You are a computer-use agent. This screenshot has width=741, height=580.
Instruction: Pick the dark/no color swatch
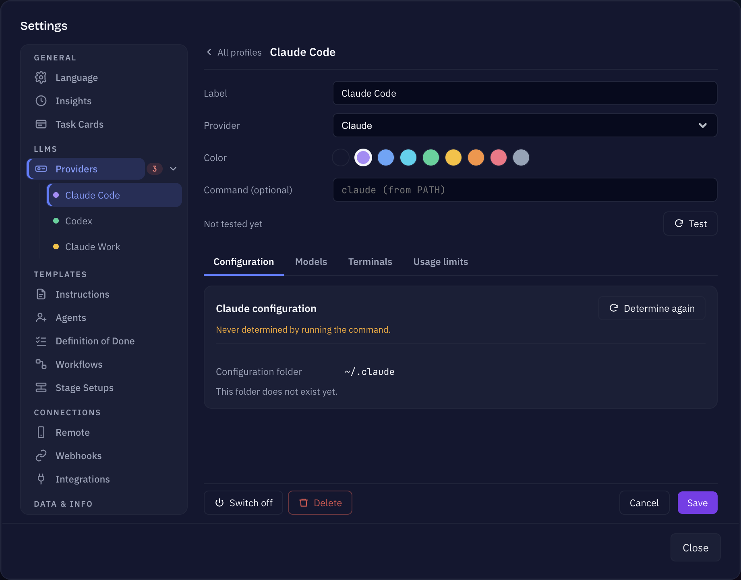coord(341,157)
